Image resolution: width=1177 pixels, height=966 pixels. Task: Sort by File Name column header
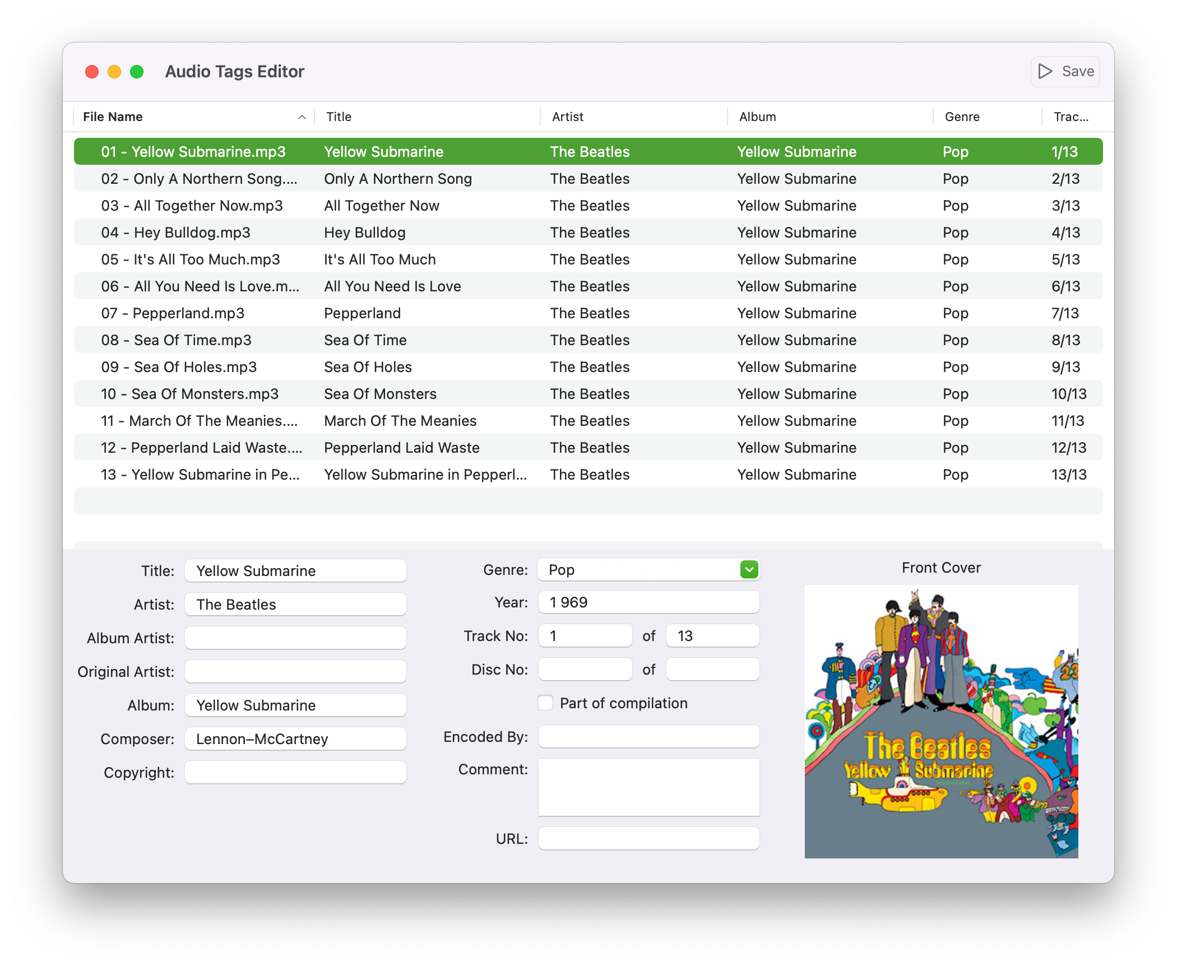point(194,117)
